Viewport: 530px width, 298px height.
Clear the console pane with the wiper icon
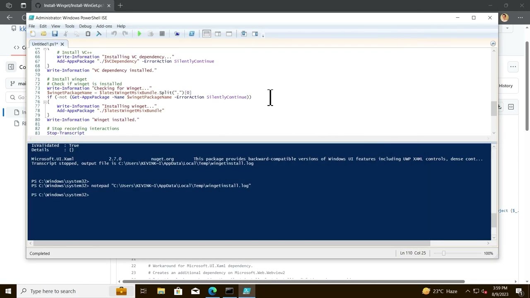coord(99,34)
